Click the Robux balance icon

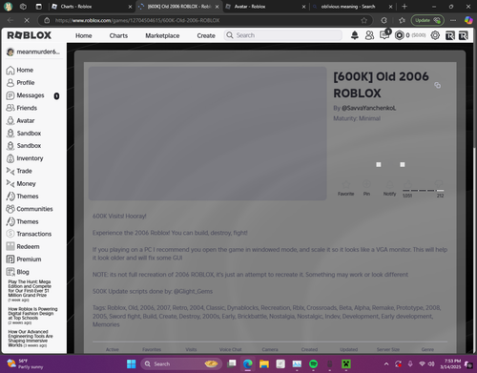point(399,35)
